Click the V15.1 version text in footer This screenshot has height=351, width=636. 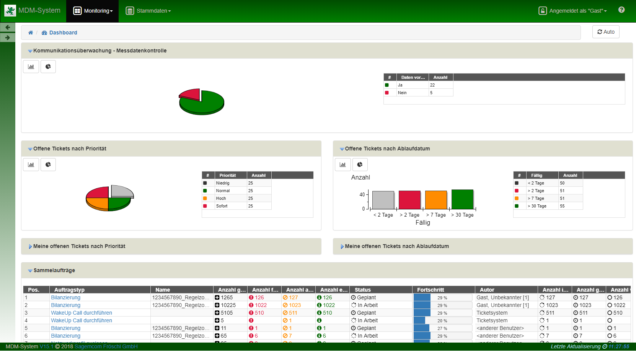tap(47, 346)
